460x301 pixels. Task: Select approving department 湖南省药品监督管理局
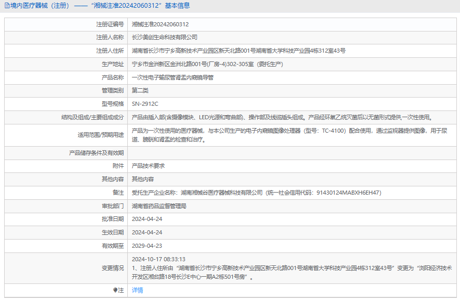tap(159, 206)
